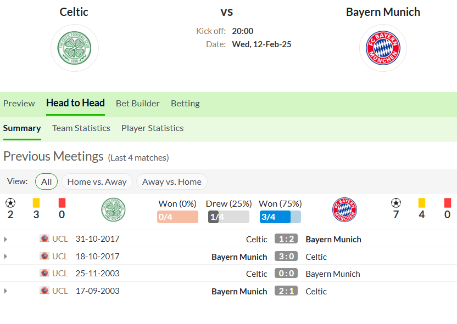
Task: Click UCL competition icon for 25-11-2003 match
Action: (x=44, y=273)
